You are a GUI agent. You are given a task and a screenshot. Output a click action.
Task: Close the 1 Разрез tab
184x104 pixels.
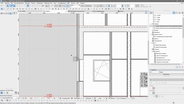click(x=66, y=11)
